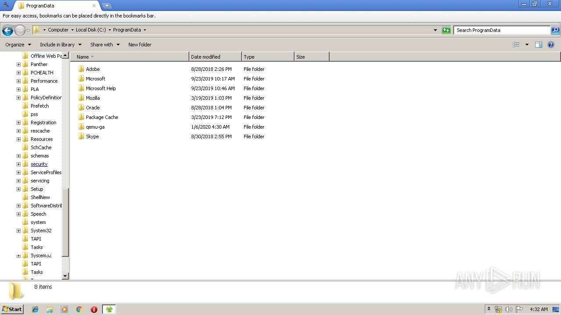561x315 pixels.
Task: Select the Package Cache folder icon
Action: 81,117
